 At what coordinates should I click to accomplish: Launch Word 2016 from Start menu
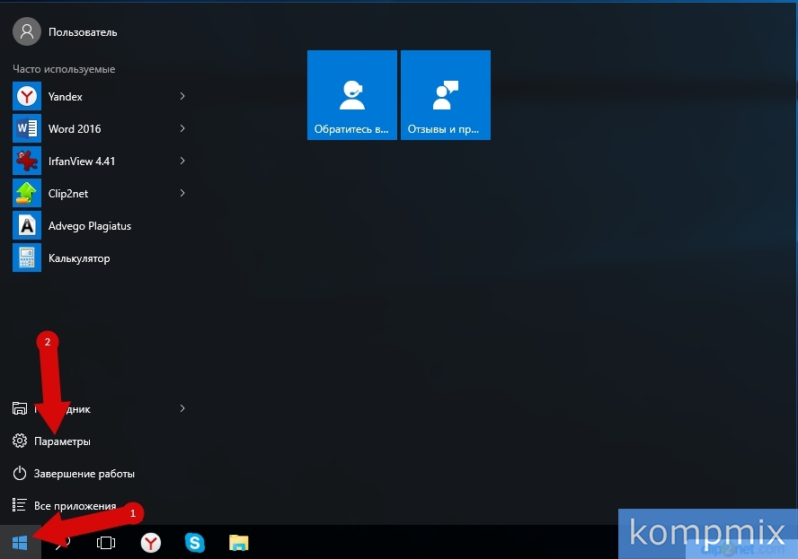74,128
